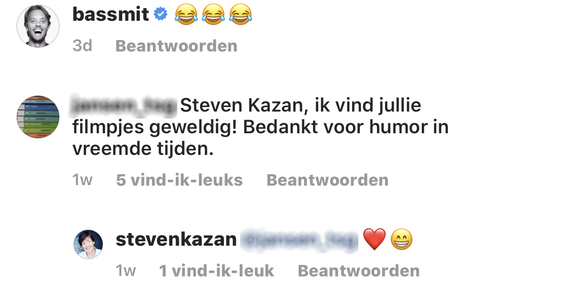This screenshot has width=562, height=285.
Task: Open bassmit's laughing profile picture
Action: click(x=38, y=26)
